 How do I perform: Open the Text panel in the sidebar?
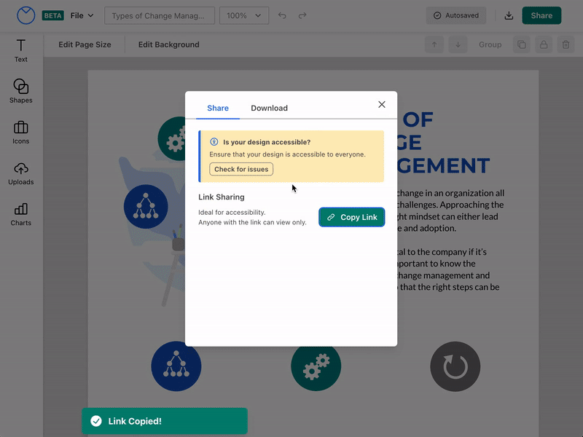pos(20,51)
